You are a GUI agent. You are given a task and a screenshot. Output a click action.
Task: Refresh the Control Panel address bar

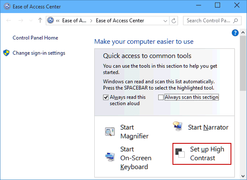click(x=174, y=21)
